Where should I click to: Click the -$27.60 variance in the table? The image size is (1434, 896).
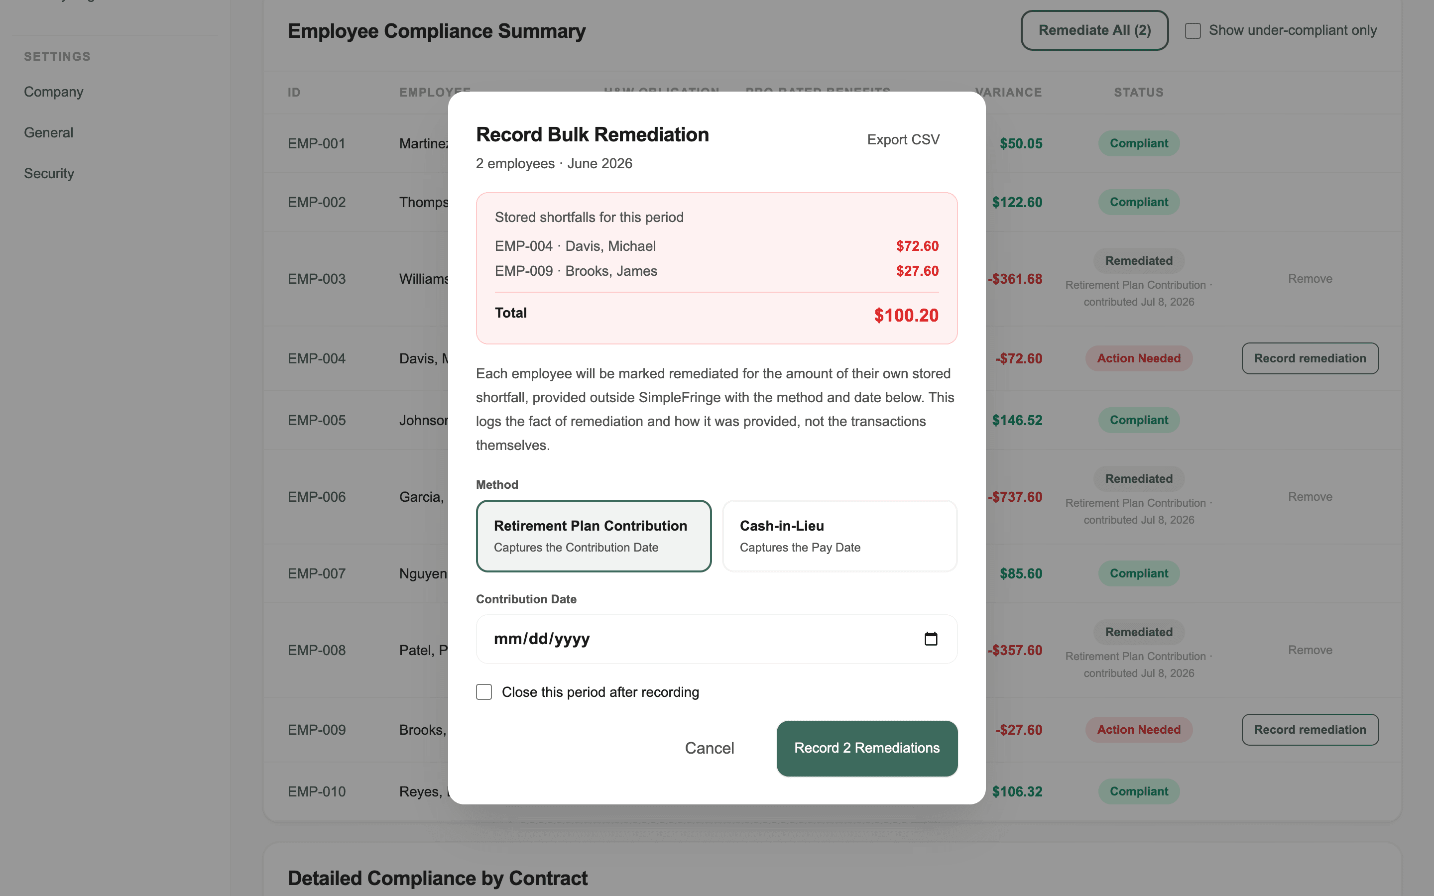(x=1019, y=729)
